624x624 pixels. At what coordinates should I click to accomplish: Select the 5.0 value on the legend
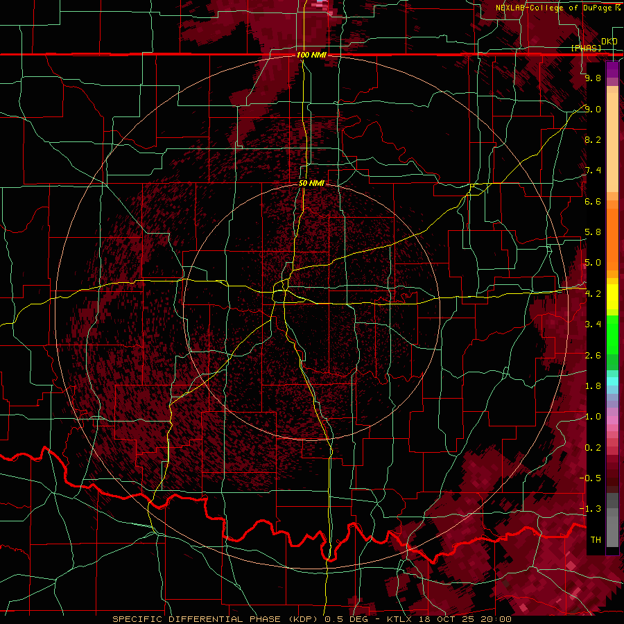coord(593,263)
